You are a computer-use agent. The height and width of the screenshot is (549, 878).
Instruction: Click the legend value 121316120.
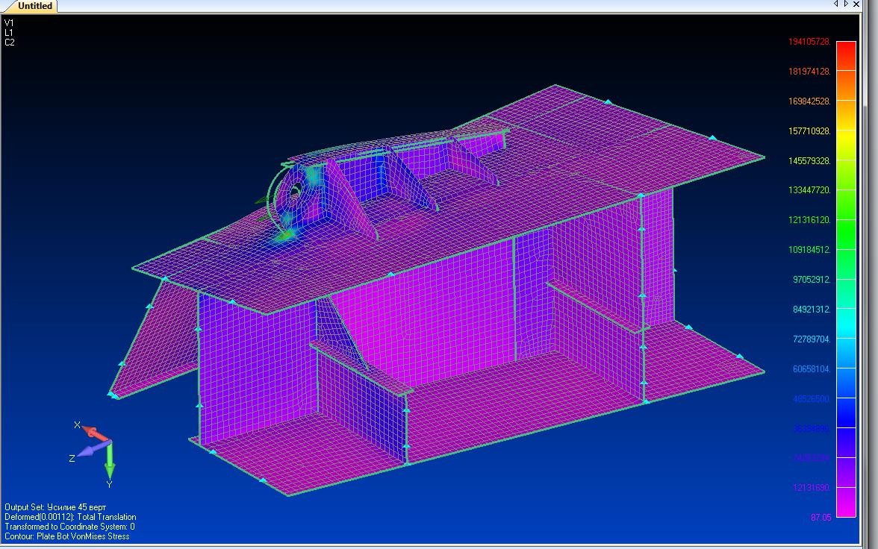[x=809, y=220]
